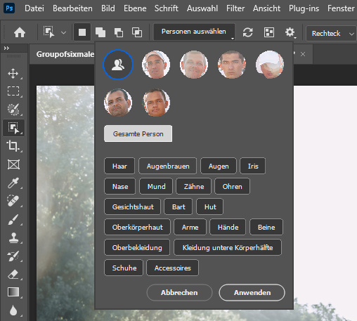The image size is (357, 321).
Task: Select the Clone Stamp tool
Action: (x=13, y=237)
